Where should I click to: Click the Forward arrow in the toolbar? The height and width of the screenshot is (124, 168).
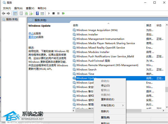[x=8, y=13]
